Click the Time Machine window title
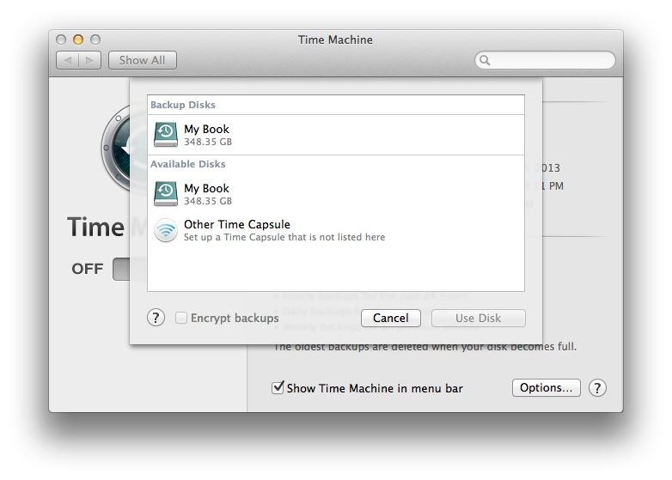The height and width of the screenshot is (480, 672). tap(336, 39)
